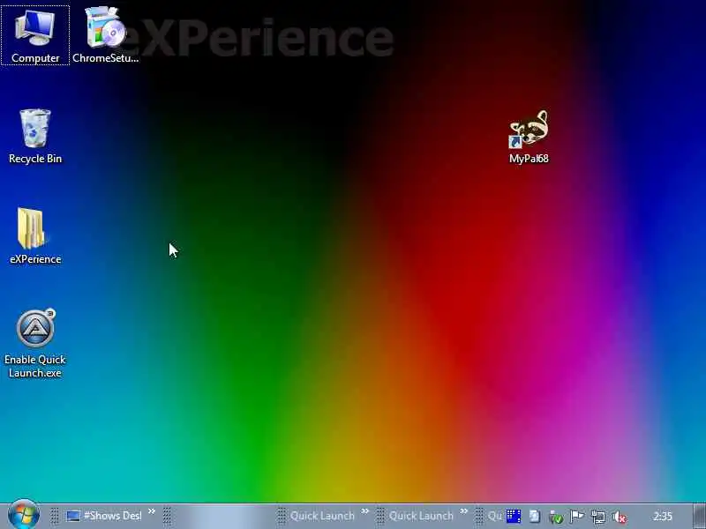Click the Show Desktop strip beside the clock
The width and height of the screenshot is (706, 529).
[700, 516]
